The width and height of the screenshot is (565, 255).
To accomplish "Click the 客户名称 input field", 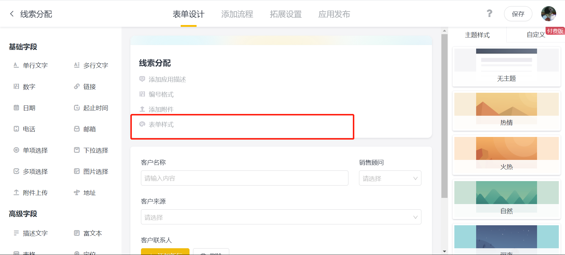I will pyautogui.click(x=245, y=178).
